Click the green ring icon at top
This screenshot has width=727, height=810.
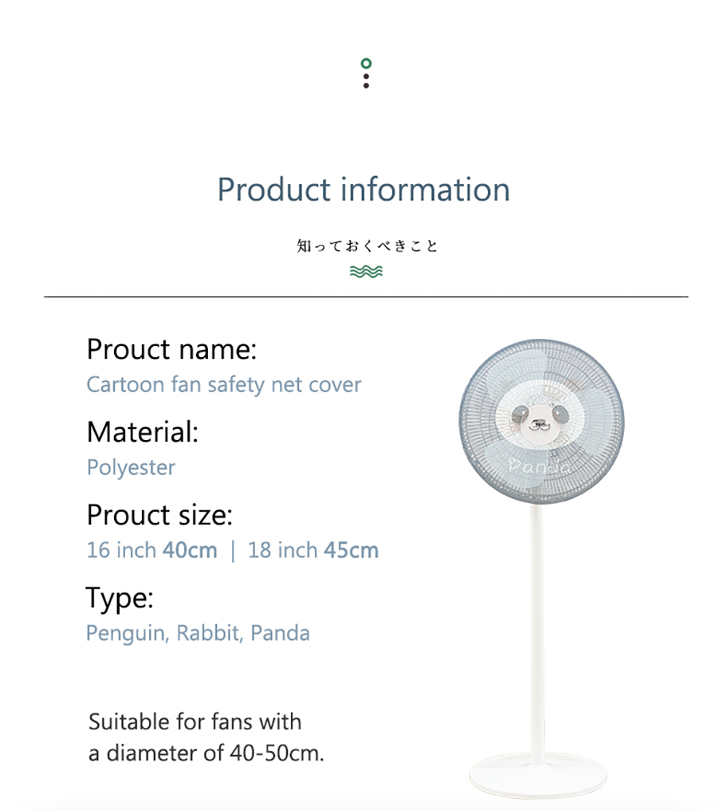[366, 63]
